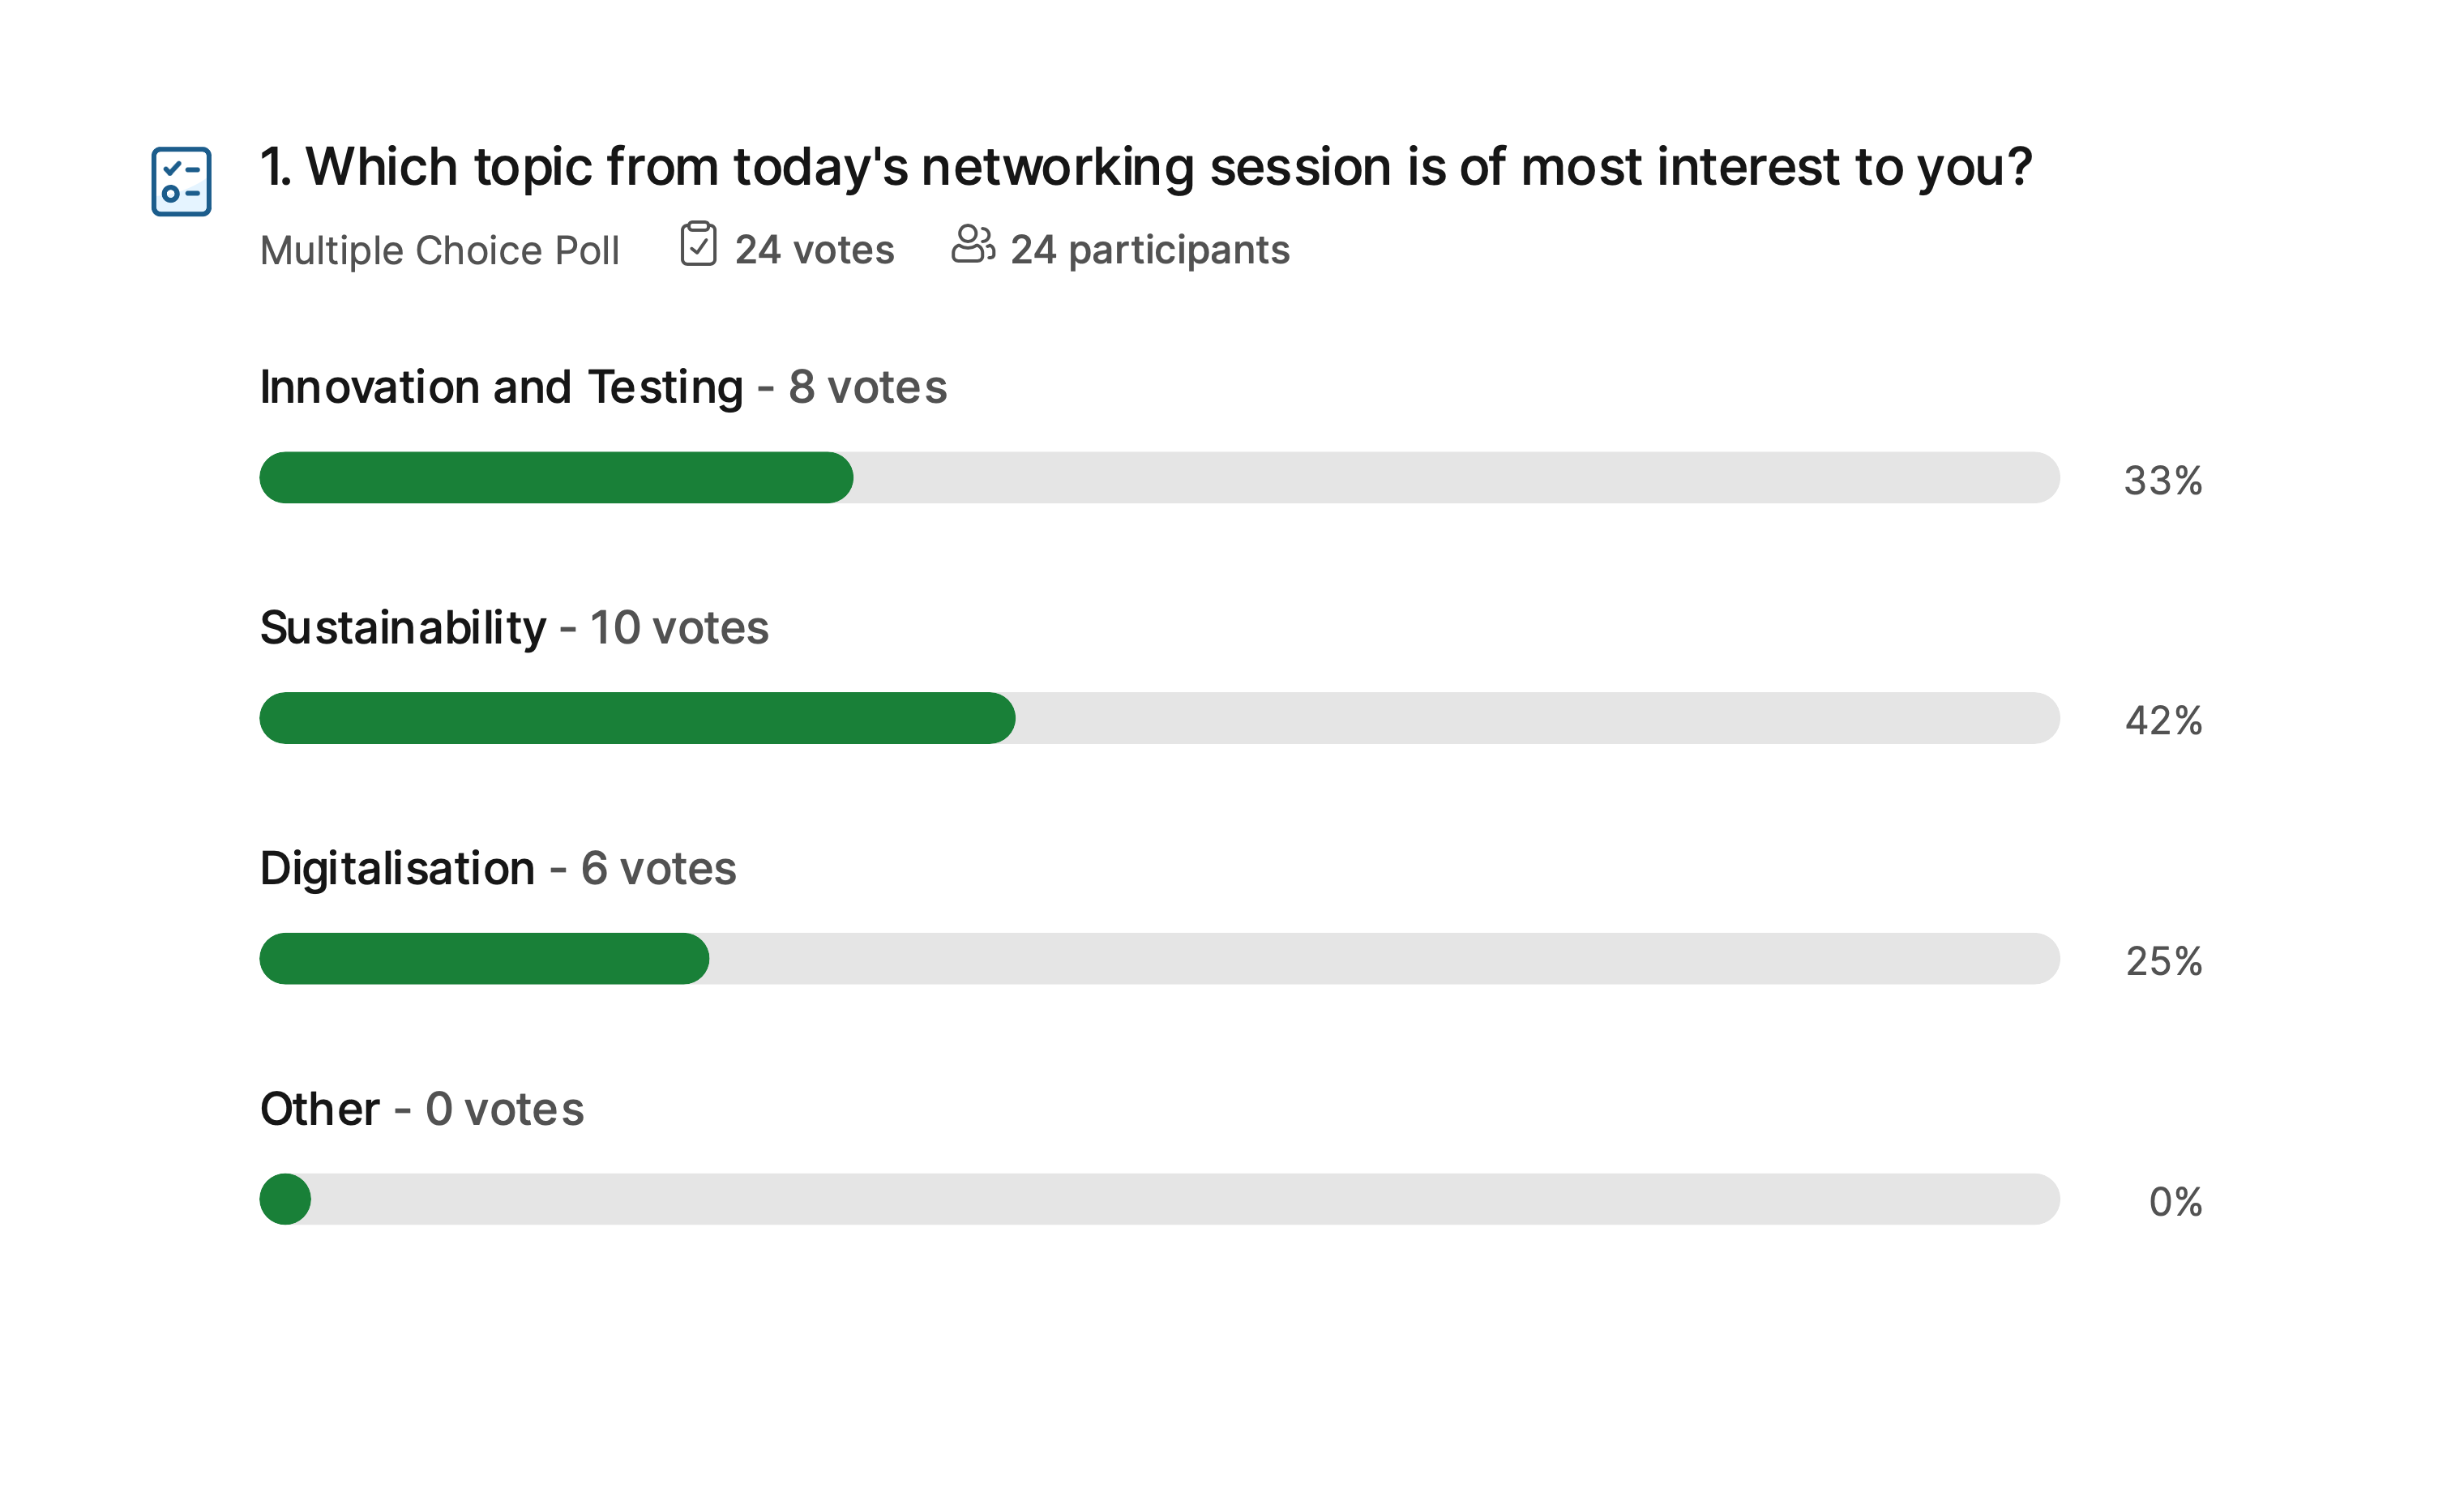Screen dimensions: 2464x1501
Task: Click the Sustainability green progress bar
Action: pos(637,718)
